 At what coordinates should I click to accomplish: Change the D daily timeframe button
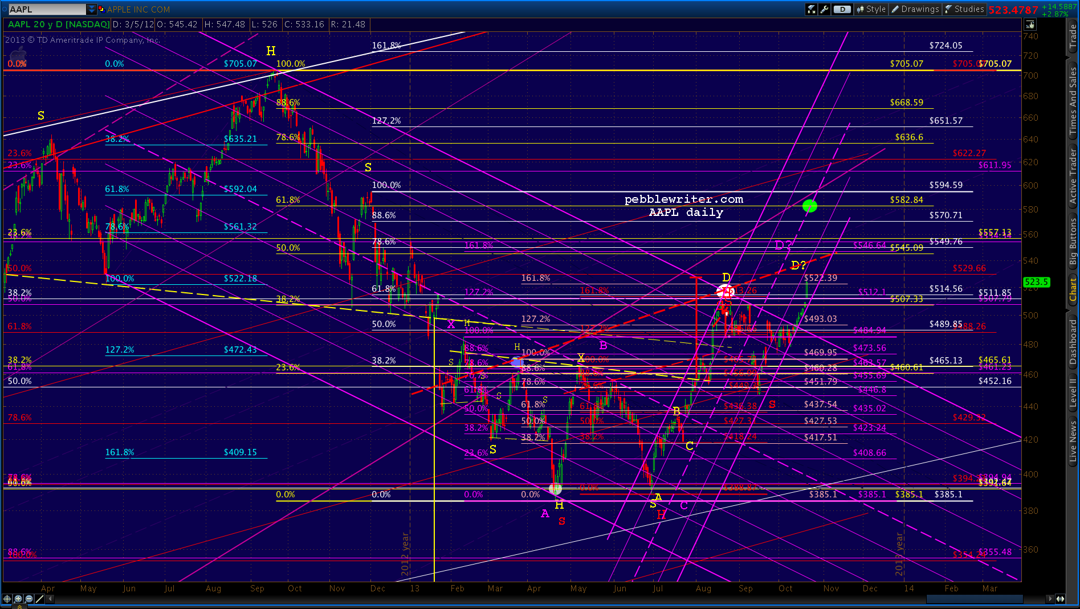pyautogui.click(x=842, y=9)
